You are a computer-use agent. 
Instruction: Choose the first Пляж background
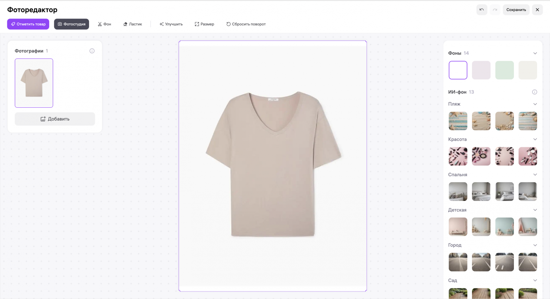click(458, 121)
